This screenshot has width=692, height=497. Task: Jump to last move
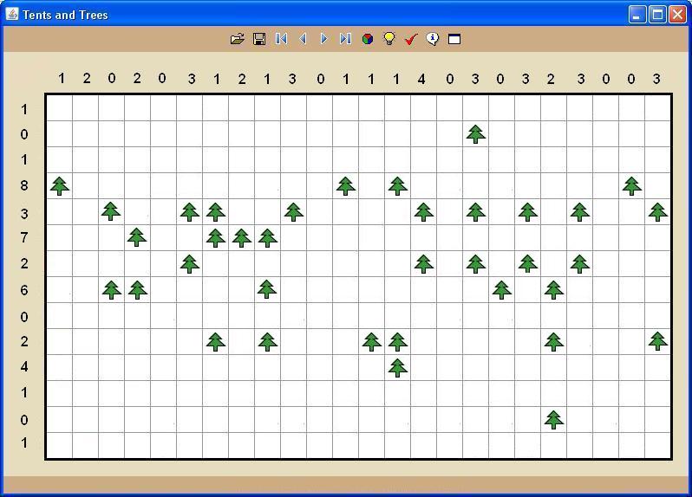click(345, 39)
